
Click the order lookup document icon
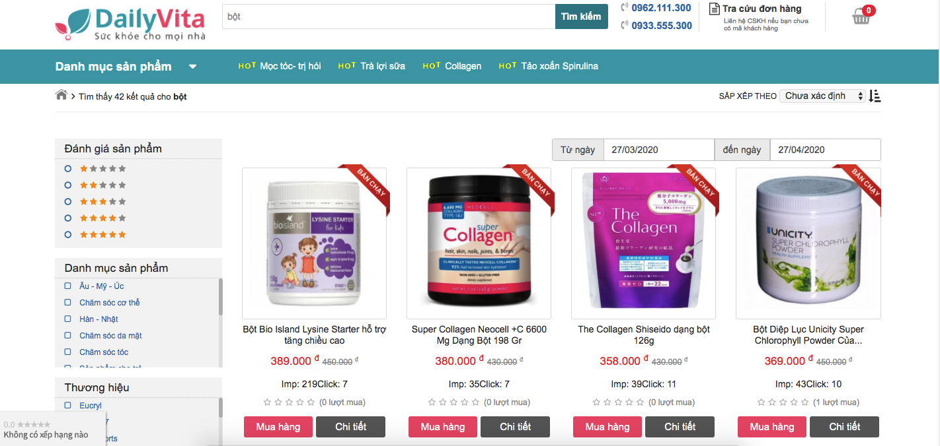click(714, 9)
